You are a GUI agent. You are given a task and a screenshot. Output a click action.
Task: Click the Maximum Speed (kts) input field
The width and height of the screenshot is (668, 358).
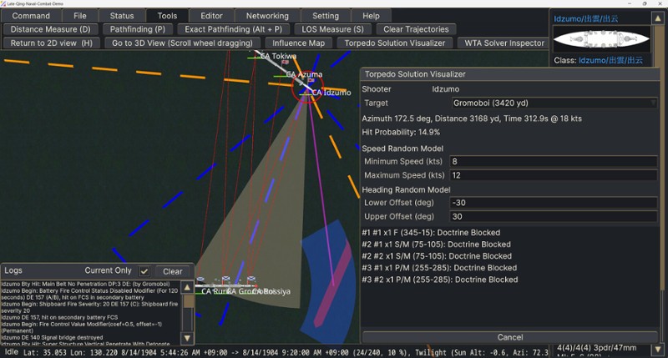coord(554,175)
